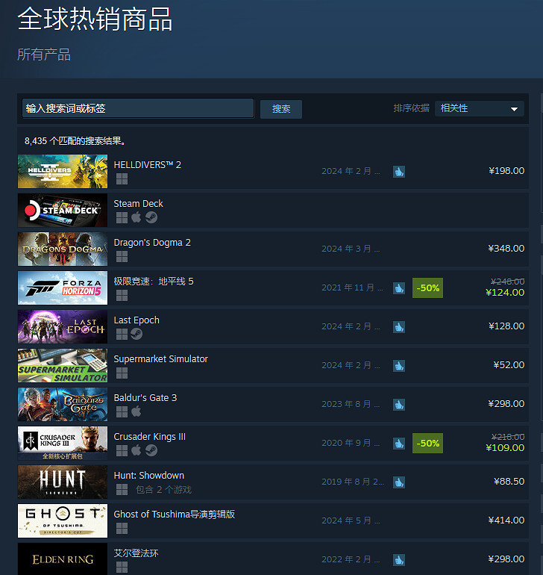Click the ¥109.00 discounted price
The height and width of the screenshot is (575, 543).
click(505, 448)
